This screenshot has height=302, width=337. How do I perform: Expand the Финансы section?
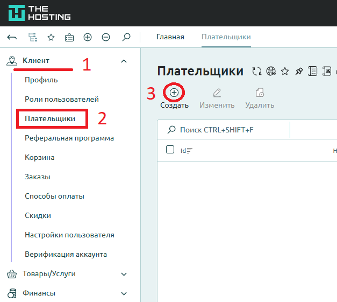[x=124, y=293]
